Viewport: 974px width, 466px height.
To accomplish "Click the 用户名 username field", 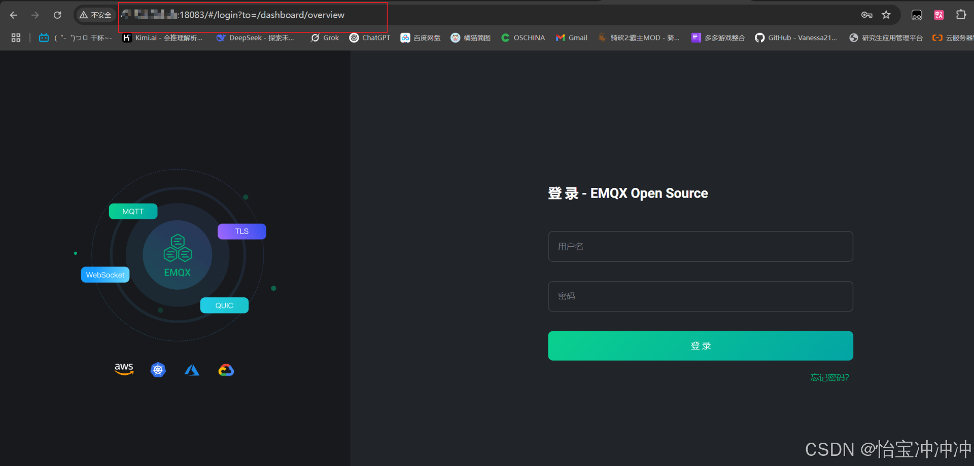I will [x=701, y=247].
